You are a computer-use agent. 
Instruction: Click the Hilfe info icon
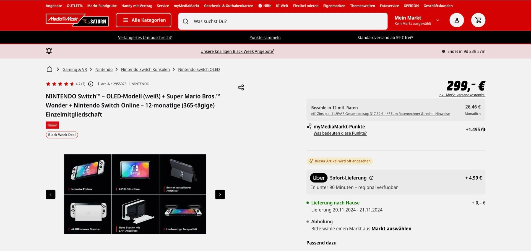260,6
